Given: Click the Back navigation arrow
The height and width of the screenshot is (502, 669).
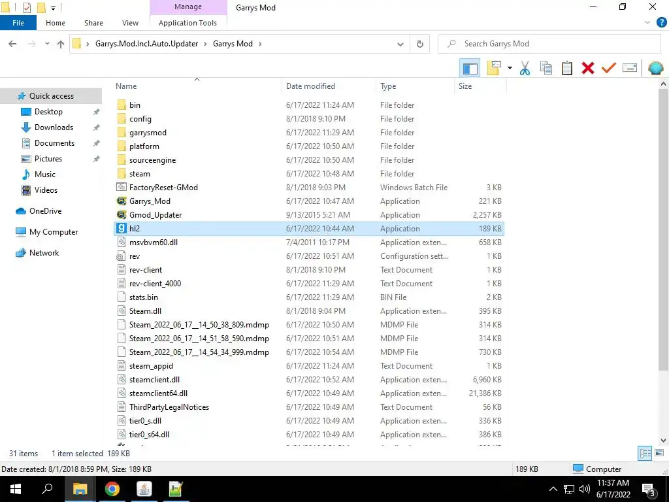Looking at the screenshot, I should 12,44.
